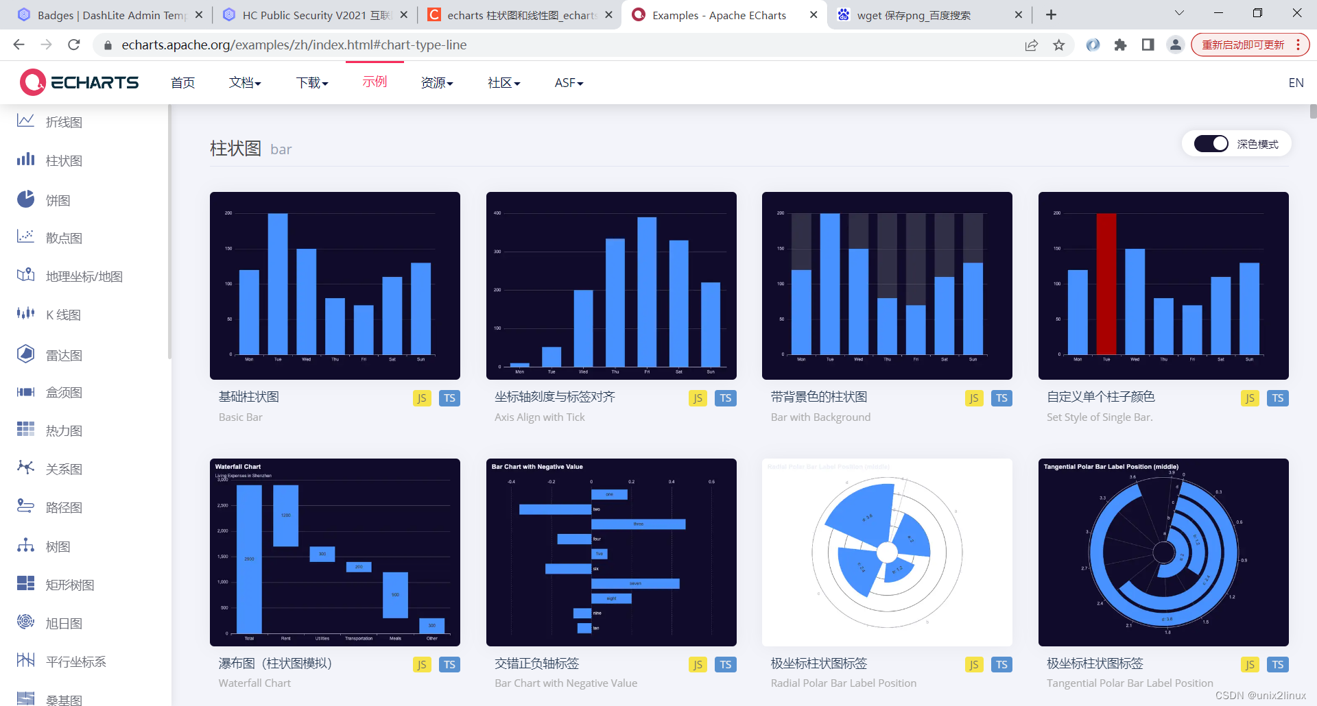1317x706 pixels.
Task: Expand the 下载 dropdown menu
Action: pyautogui.click(x=312, y=83)
